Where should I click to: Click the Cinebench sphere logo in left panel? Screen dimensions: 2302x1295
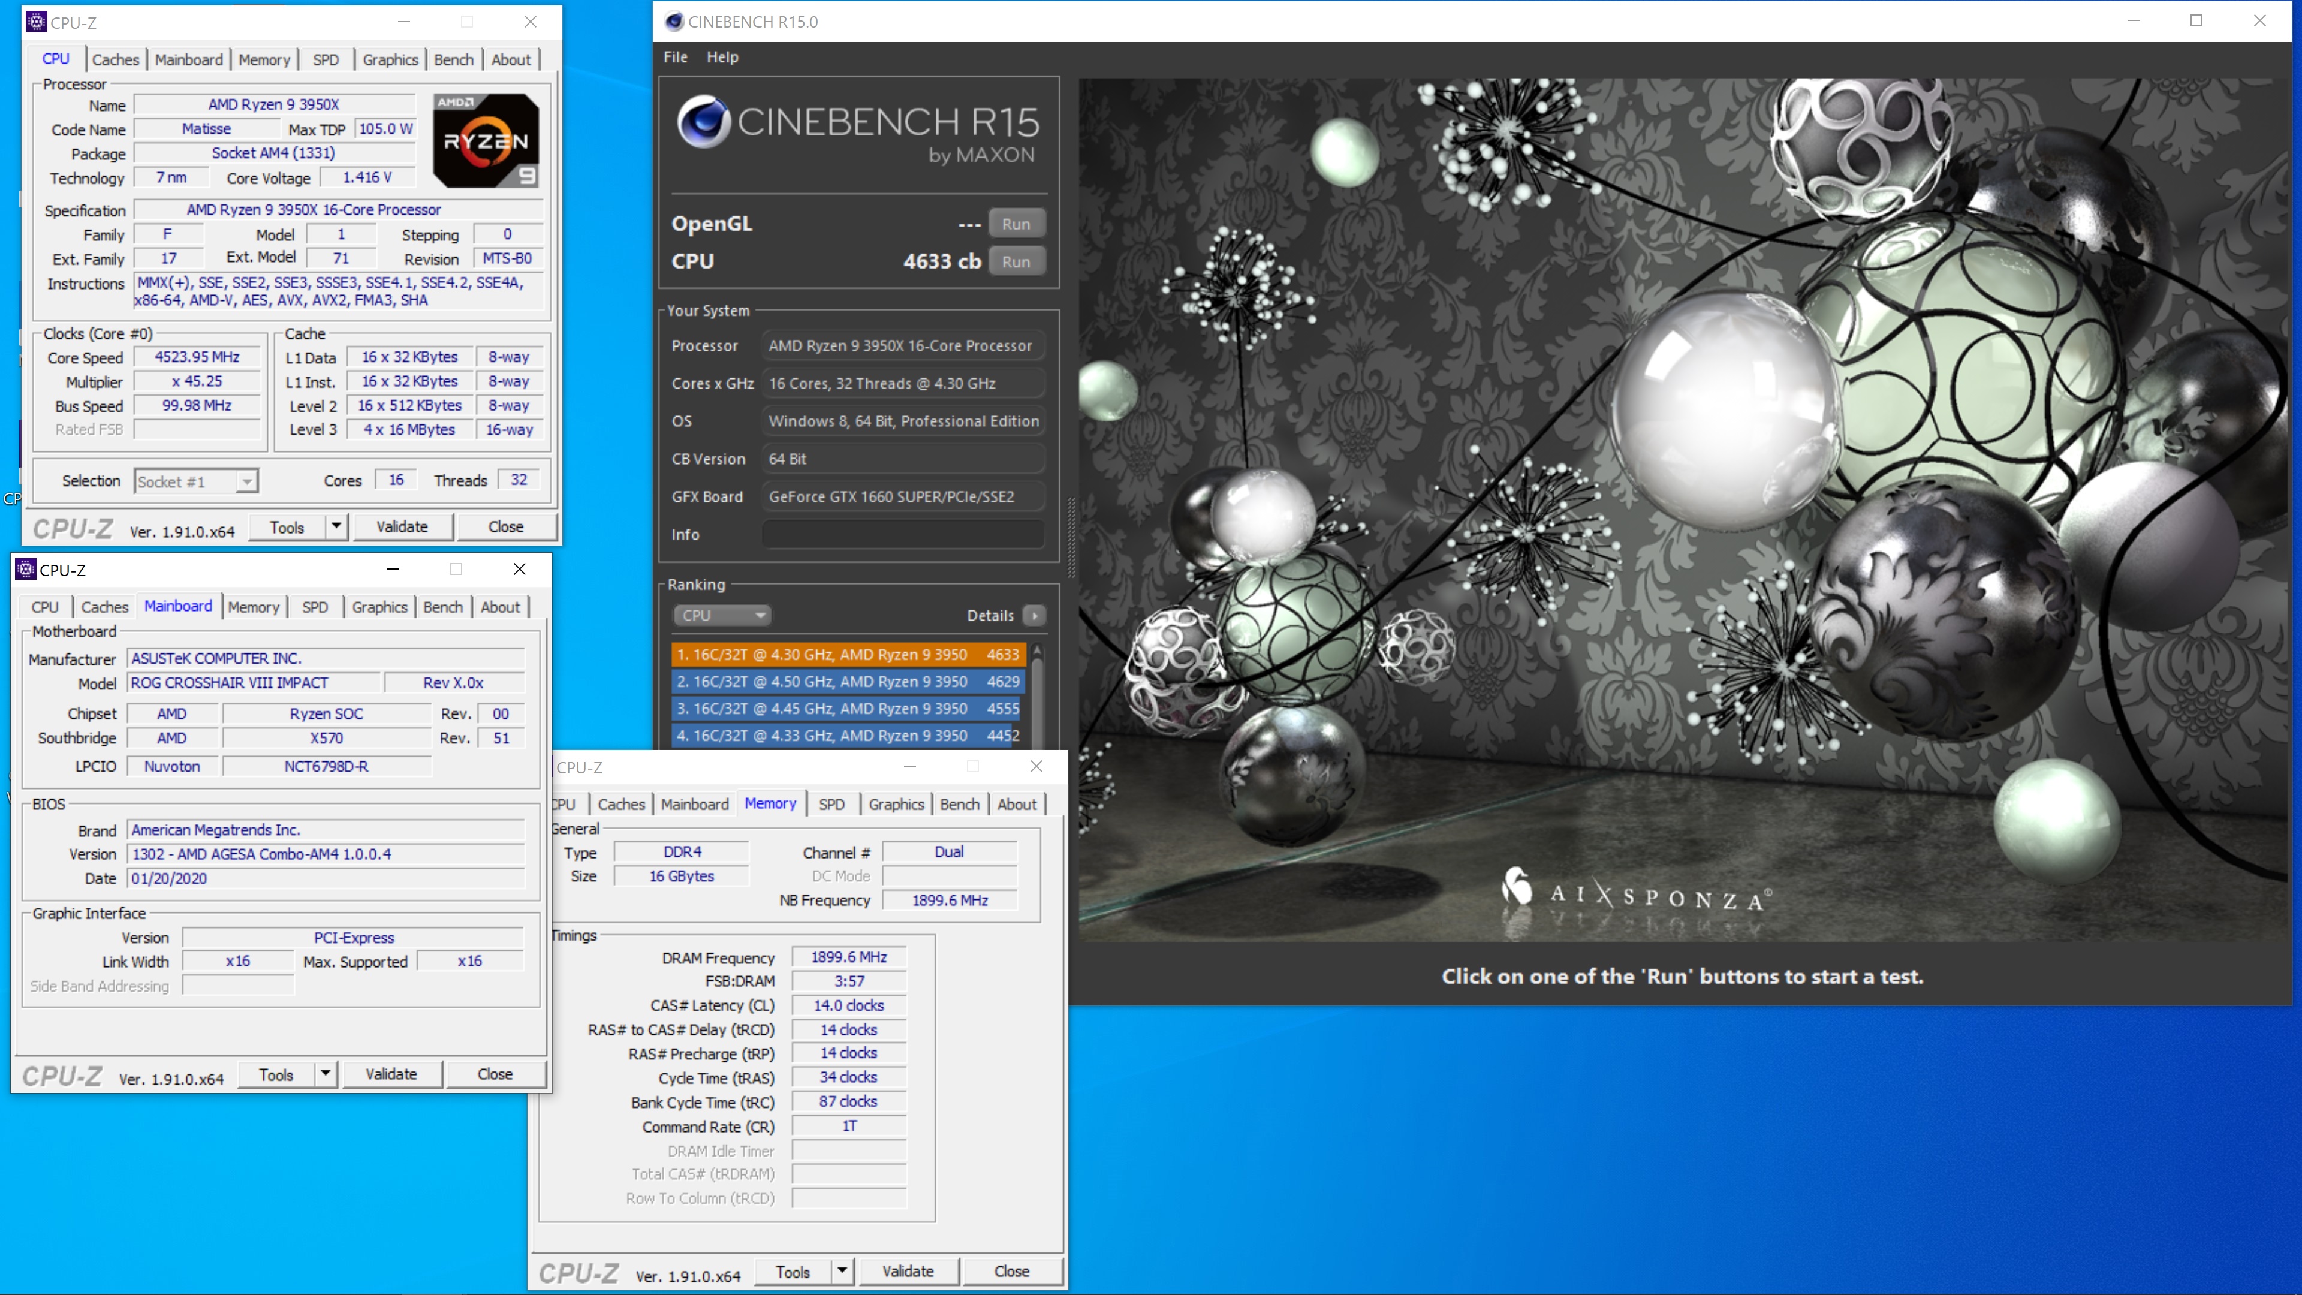703,122
